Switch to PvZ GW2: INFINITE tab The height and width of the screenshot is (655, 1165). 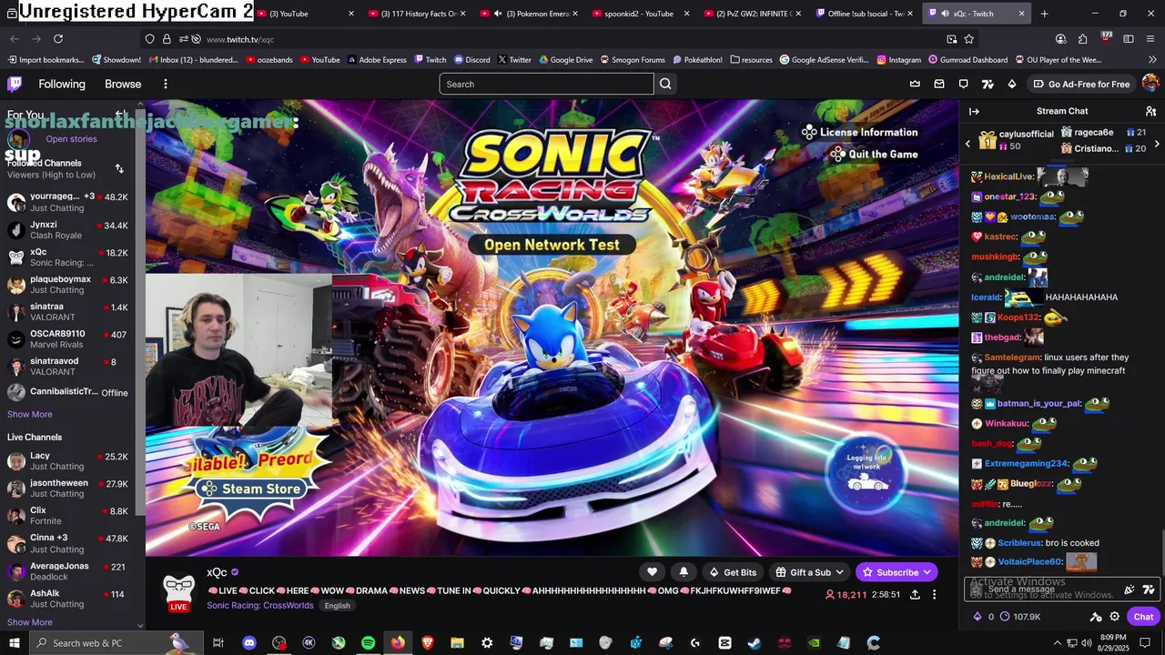pyautogui.click(x=753, y=14)
